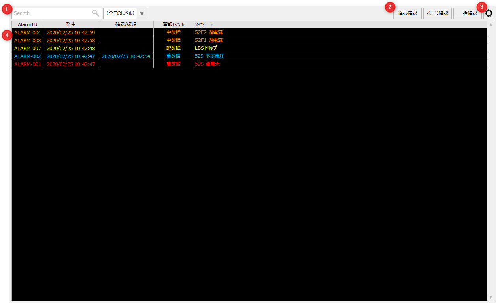This screenshot has height=303, width=496.
Task: Click the scrollbar up arrow
Action: [x=491, y=24]
